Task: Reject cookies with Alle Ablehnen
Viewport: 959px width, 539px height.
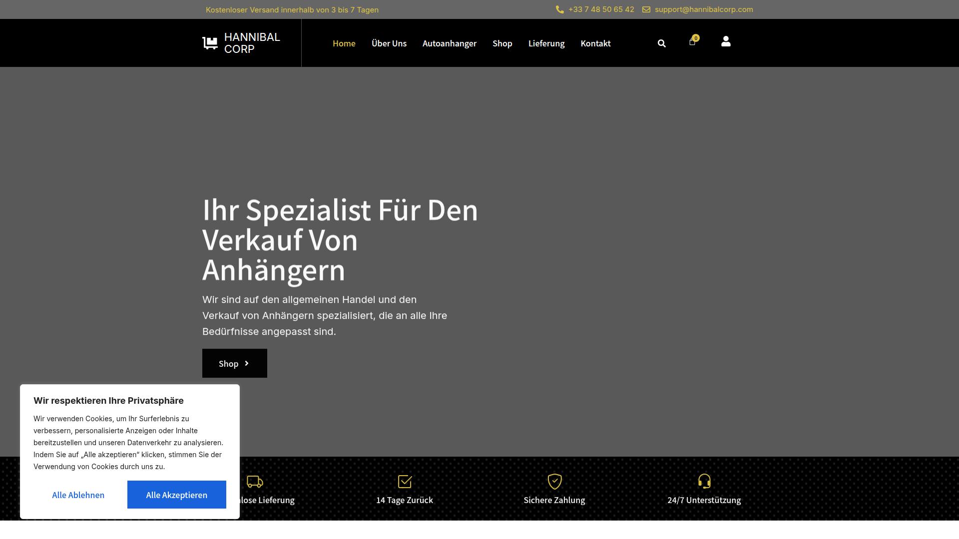Action: tap(78, 495)
